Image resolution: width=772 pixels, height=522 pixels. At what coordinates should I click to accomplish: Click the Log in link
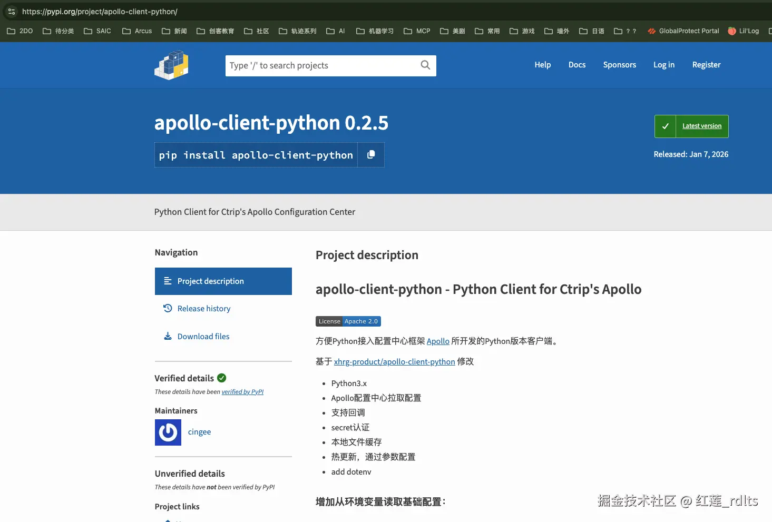(664, 65)
